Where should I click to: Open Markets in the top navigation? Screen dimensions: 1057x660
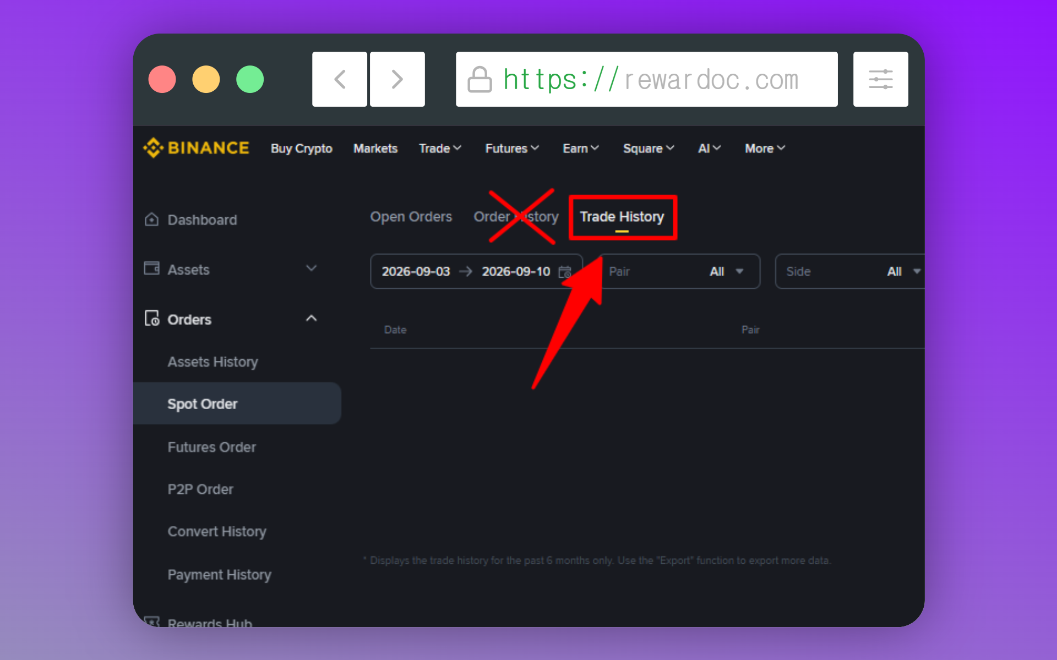(375, 148)
